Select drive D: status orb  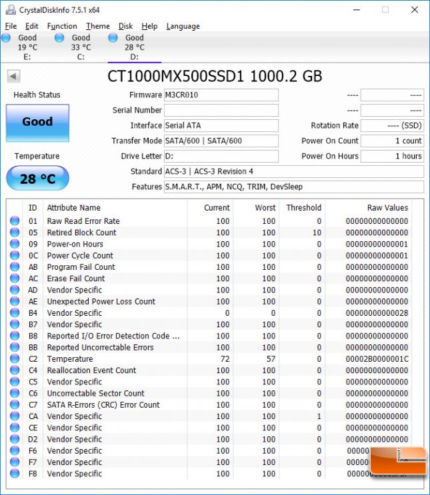tap(113, 38)
